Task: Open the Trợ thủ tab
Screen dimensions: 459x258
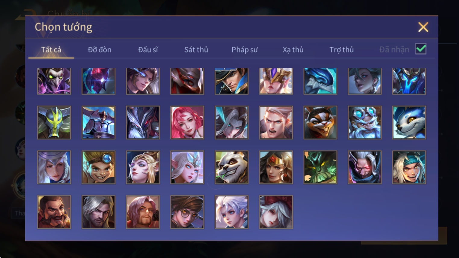Action: (x=341, y=50)
